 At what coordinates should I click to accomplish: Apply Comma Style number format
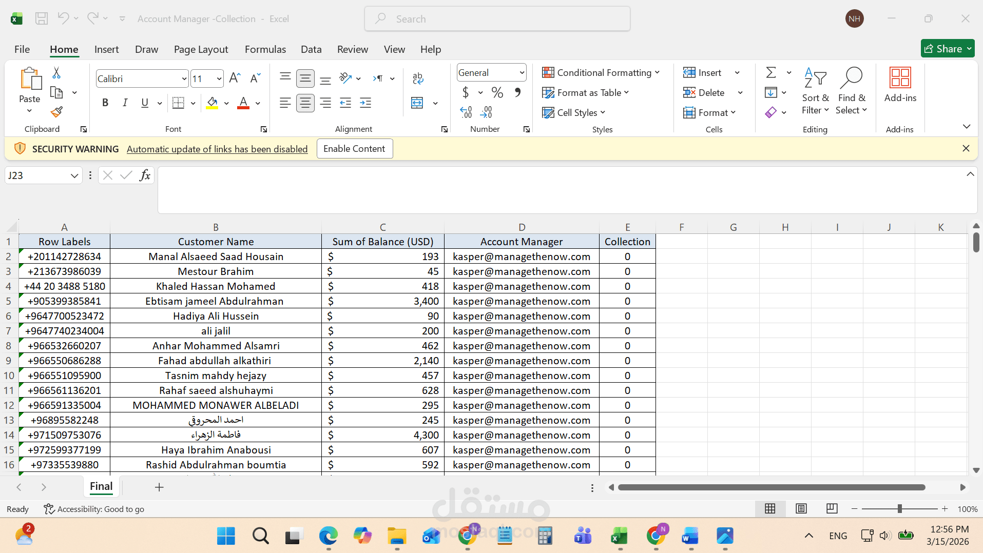(x=518, y=92)
